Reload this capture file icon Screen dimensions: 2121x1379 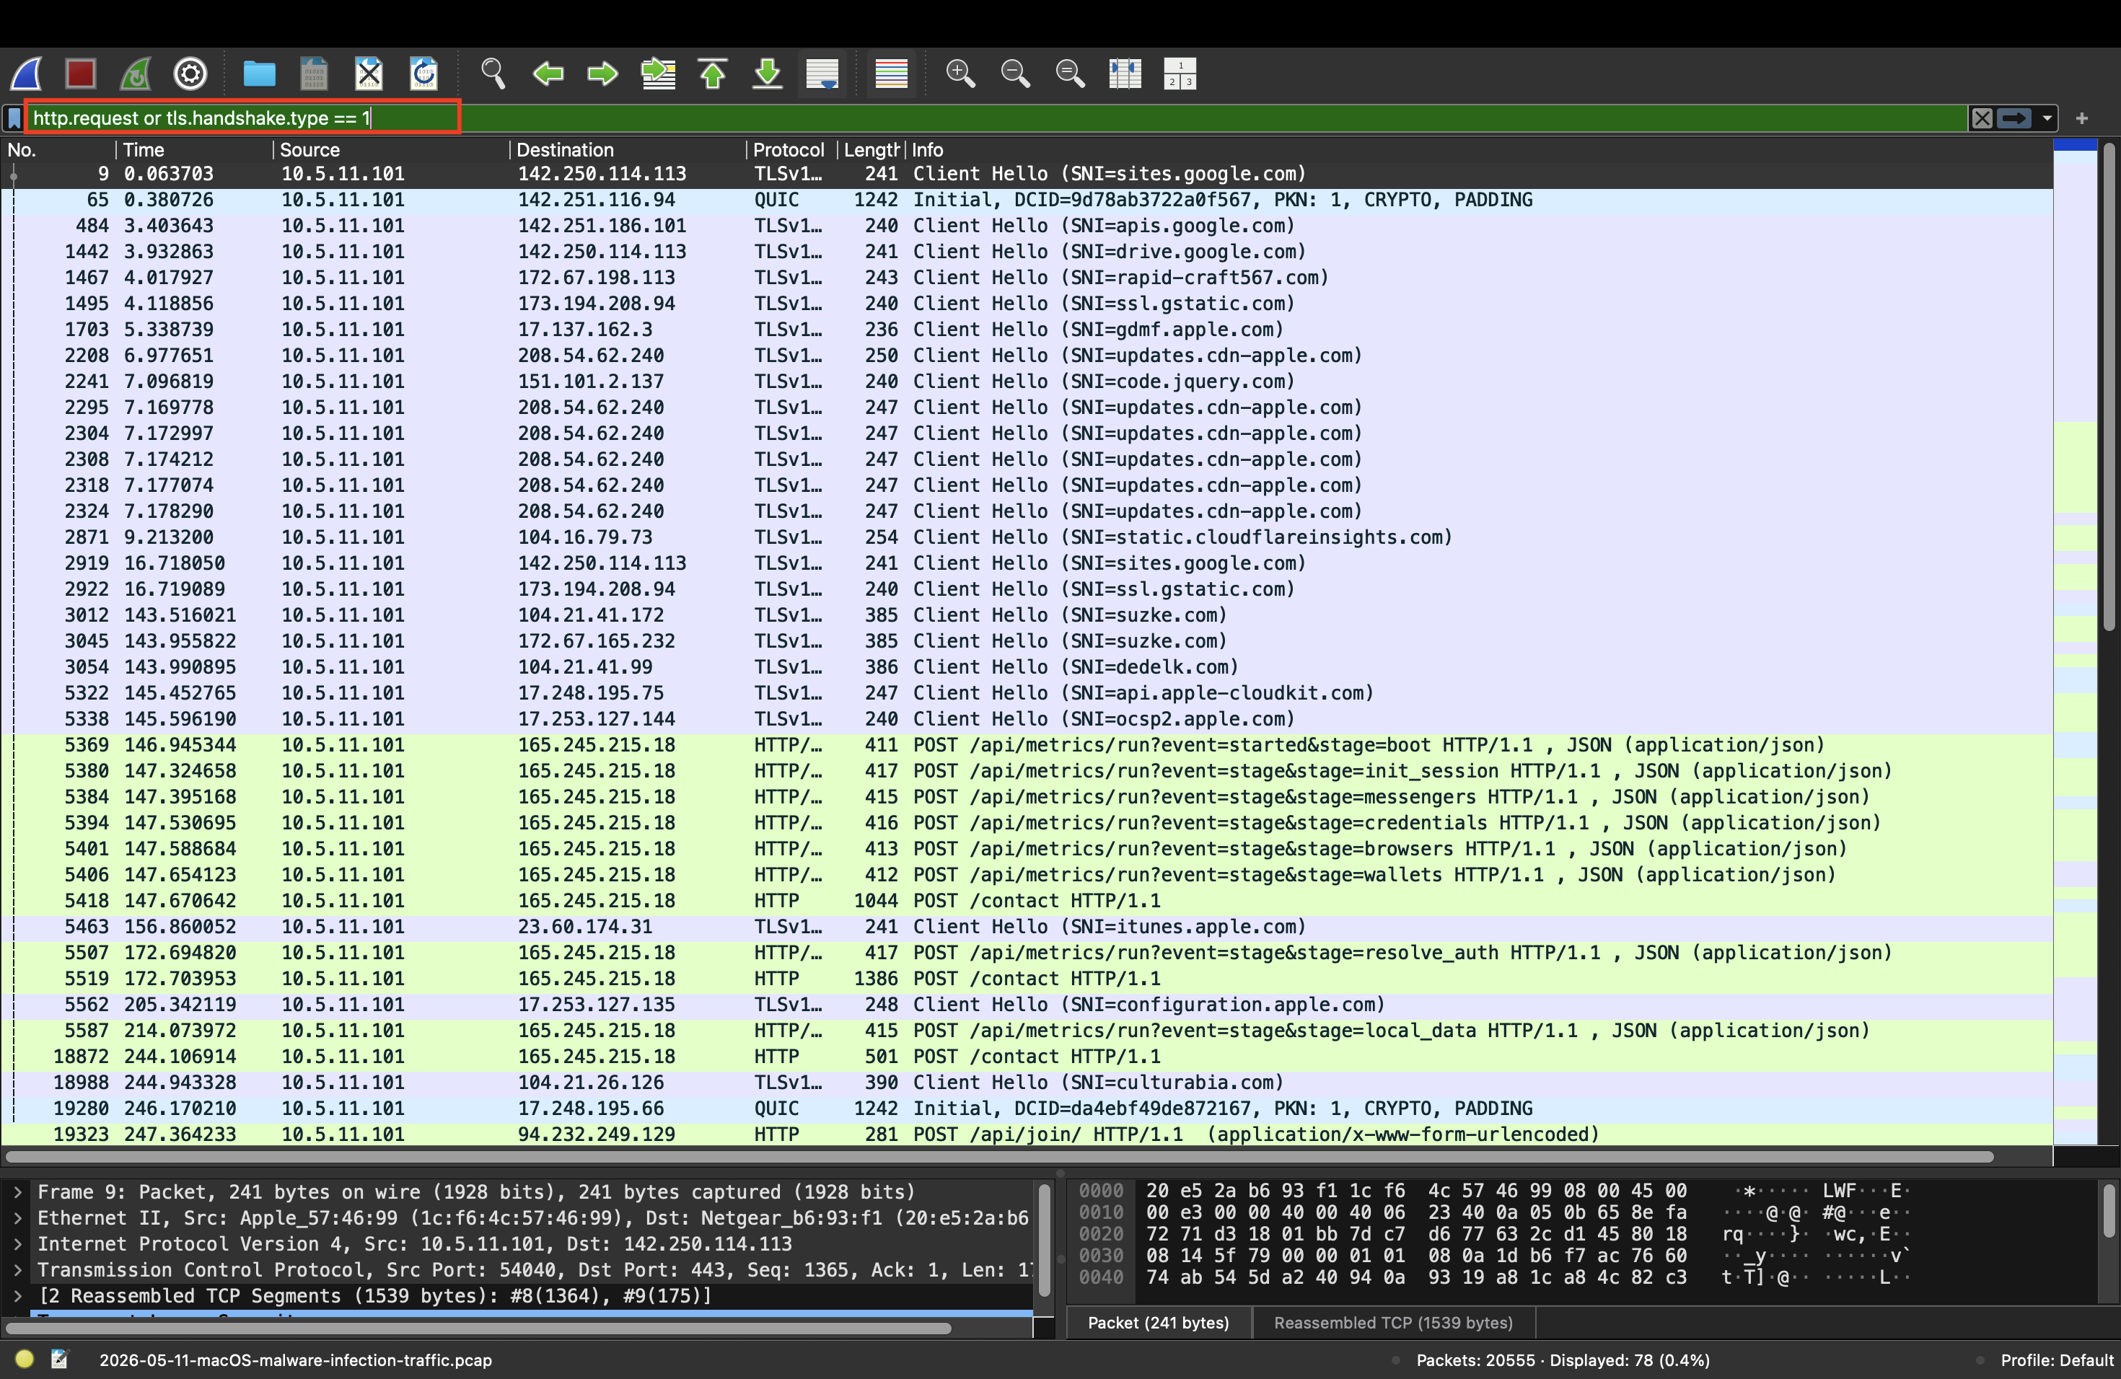[x=424, y=73]
